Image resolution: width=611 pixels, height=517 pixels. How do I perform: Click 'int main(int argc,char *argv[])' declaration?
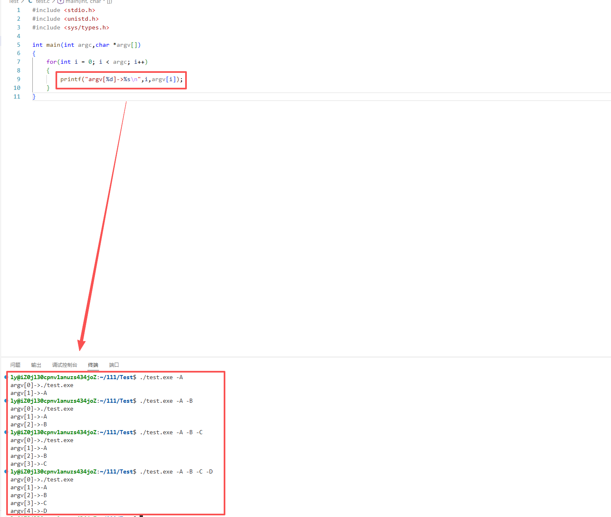(87, 45)
